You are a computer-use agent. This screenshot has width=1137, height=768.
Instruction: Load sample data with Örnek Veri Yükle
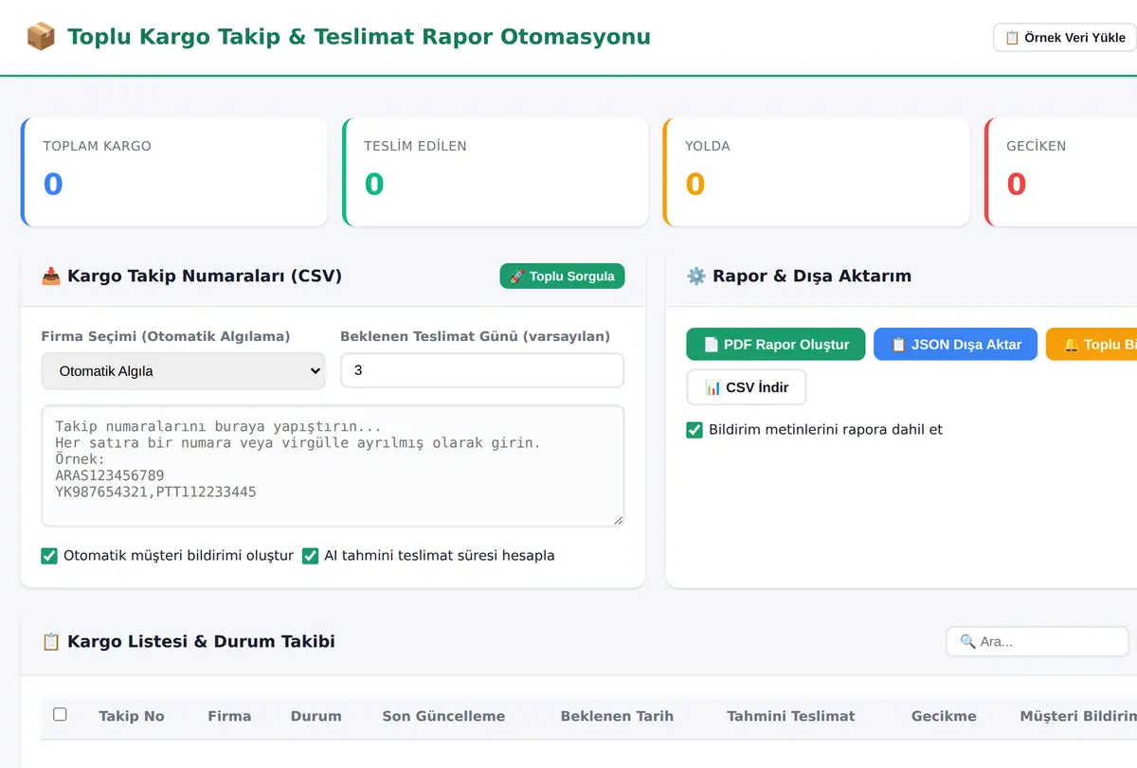[x=1065, y=38]
